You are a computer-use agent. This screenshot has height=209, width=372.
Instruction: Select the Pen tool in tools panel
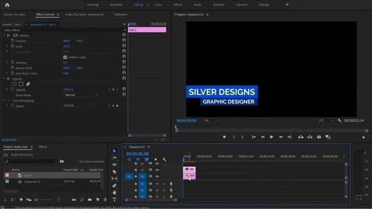(115, 186)
